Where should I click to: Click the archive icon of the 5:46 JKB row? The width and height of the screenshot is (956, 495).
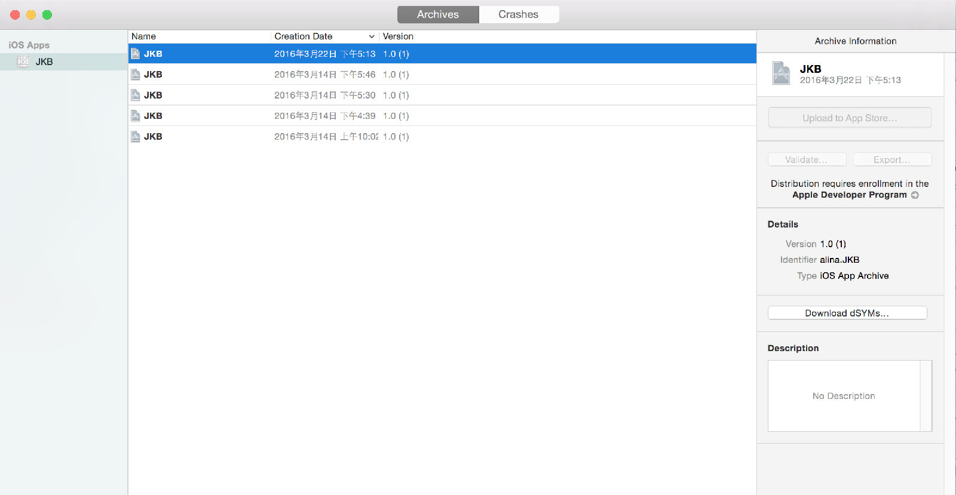136,75
